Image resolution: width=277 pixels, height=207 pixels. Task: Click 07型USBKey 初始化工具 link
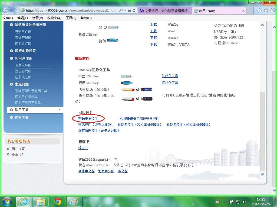170,76
